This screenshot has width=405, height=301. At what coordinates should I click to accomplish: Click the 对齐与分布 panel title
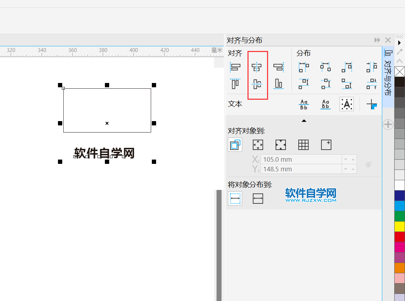[x=244, y=40]
